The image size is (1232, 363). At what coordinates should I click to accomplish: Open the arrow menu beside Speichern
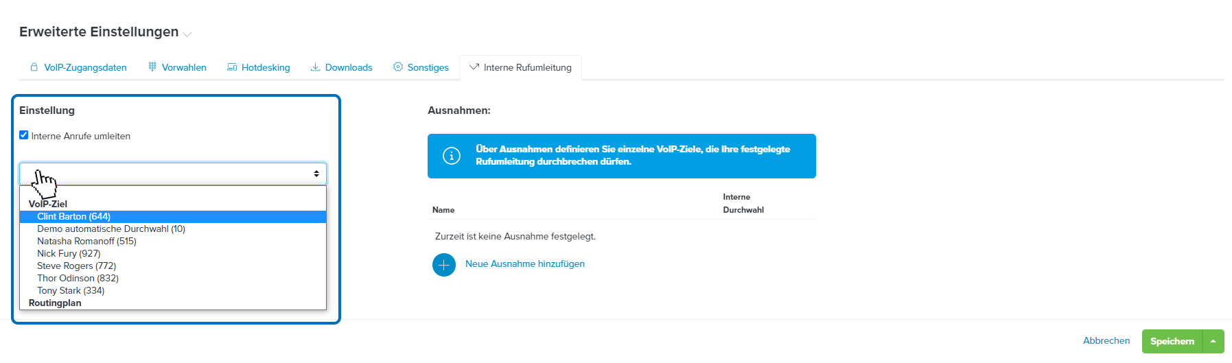click(1213, 341)
